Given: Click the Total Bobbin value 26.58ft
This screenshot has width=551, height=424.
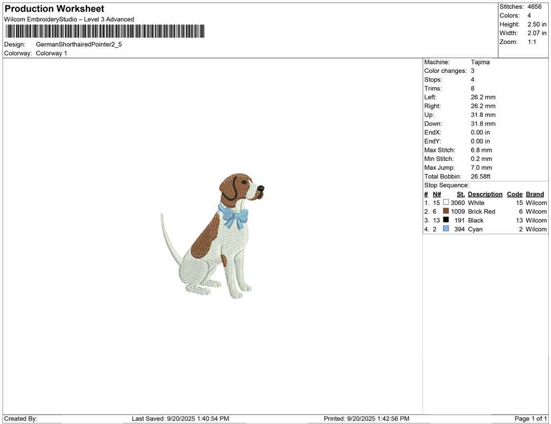Looking at the screenshot, I should 481,176.
